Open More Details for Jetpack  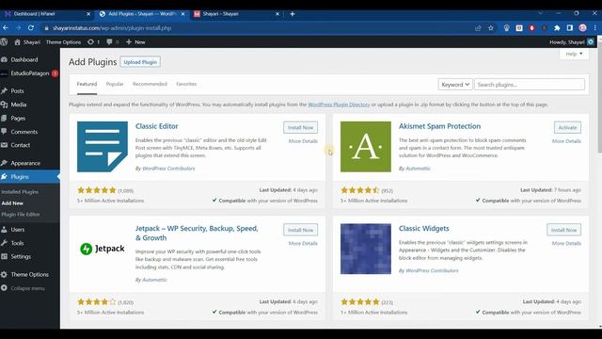(303, 243)
